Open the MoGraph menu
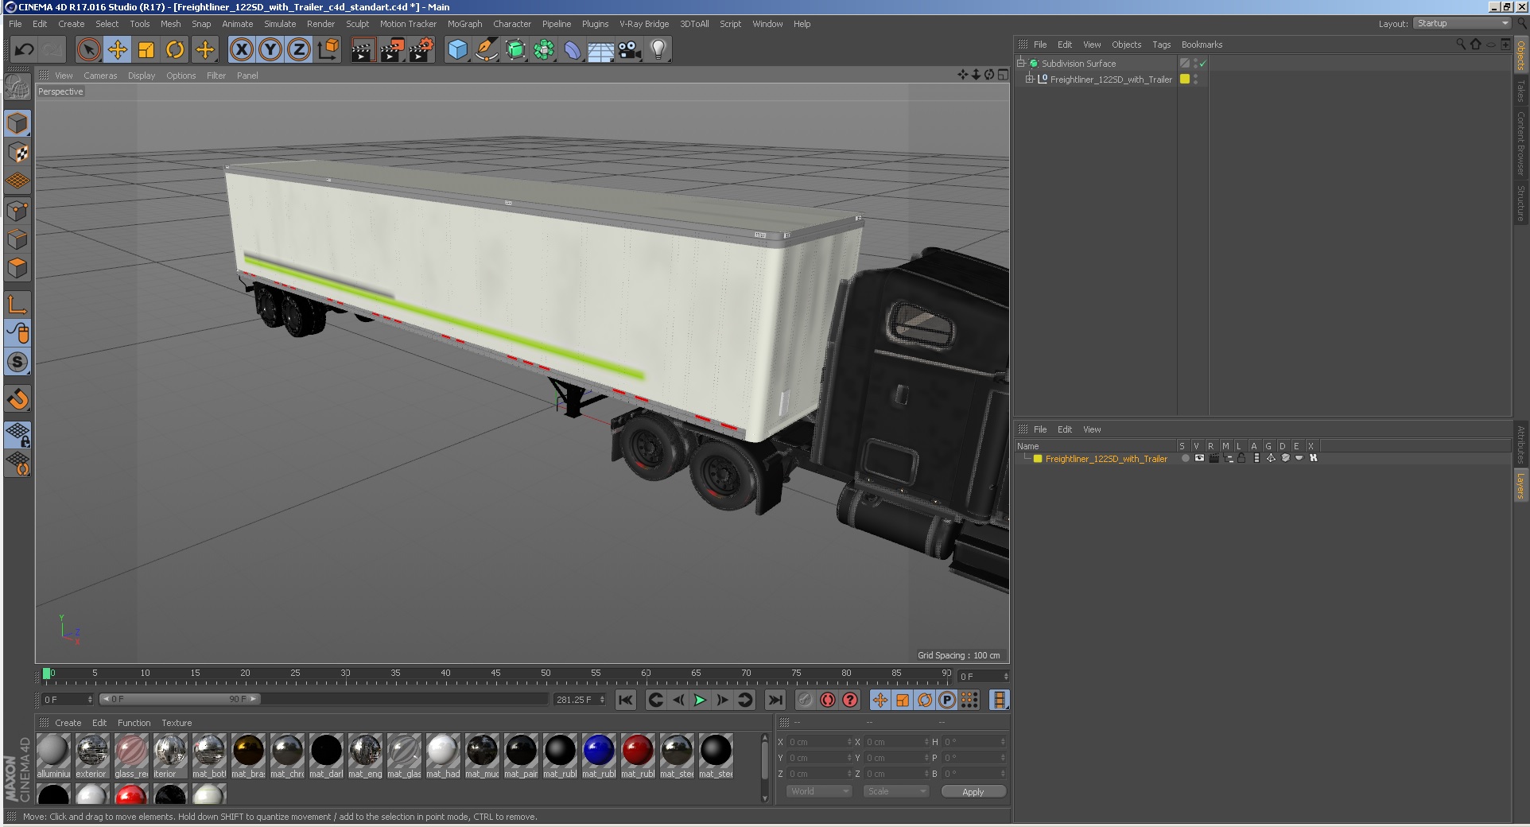Screen dimensions: 1530x827 click(464, 24)
